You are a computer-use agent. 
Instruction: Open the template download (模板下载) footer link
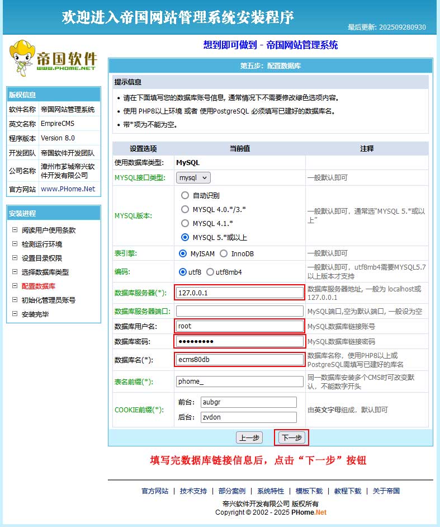(309, 491)
